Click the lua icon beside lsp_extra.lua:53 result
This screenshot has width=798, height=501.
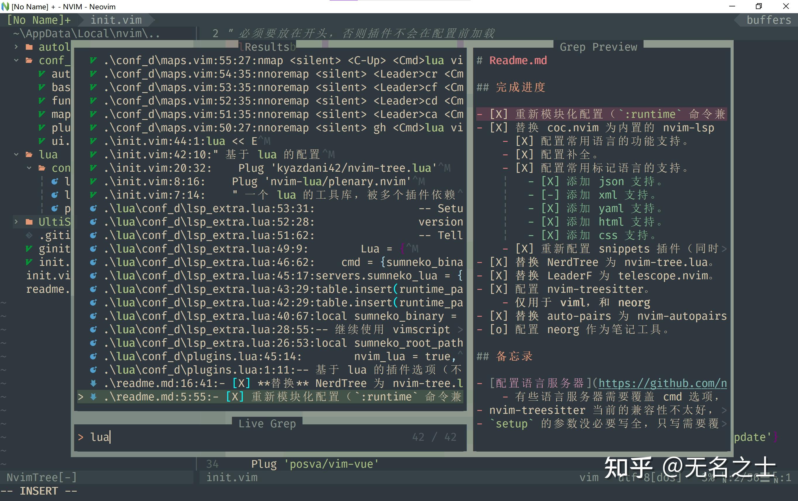93,208
